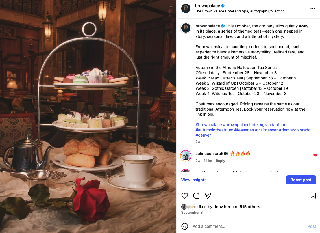
Task: Open the three-dot more options menu
Action: coord(313,8)
